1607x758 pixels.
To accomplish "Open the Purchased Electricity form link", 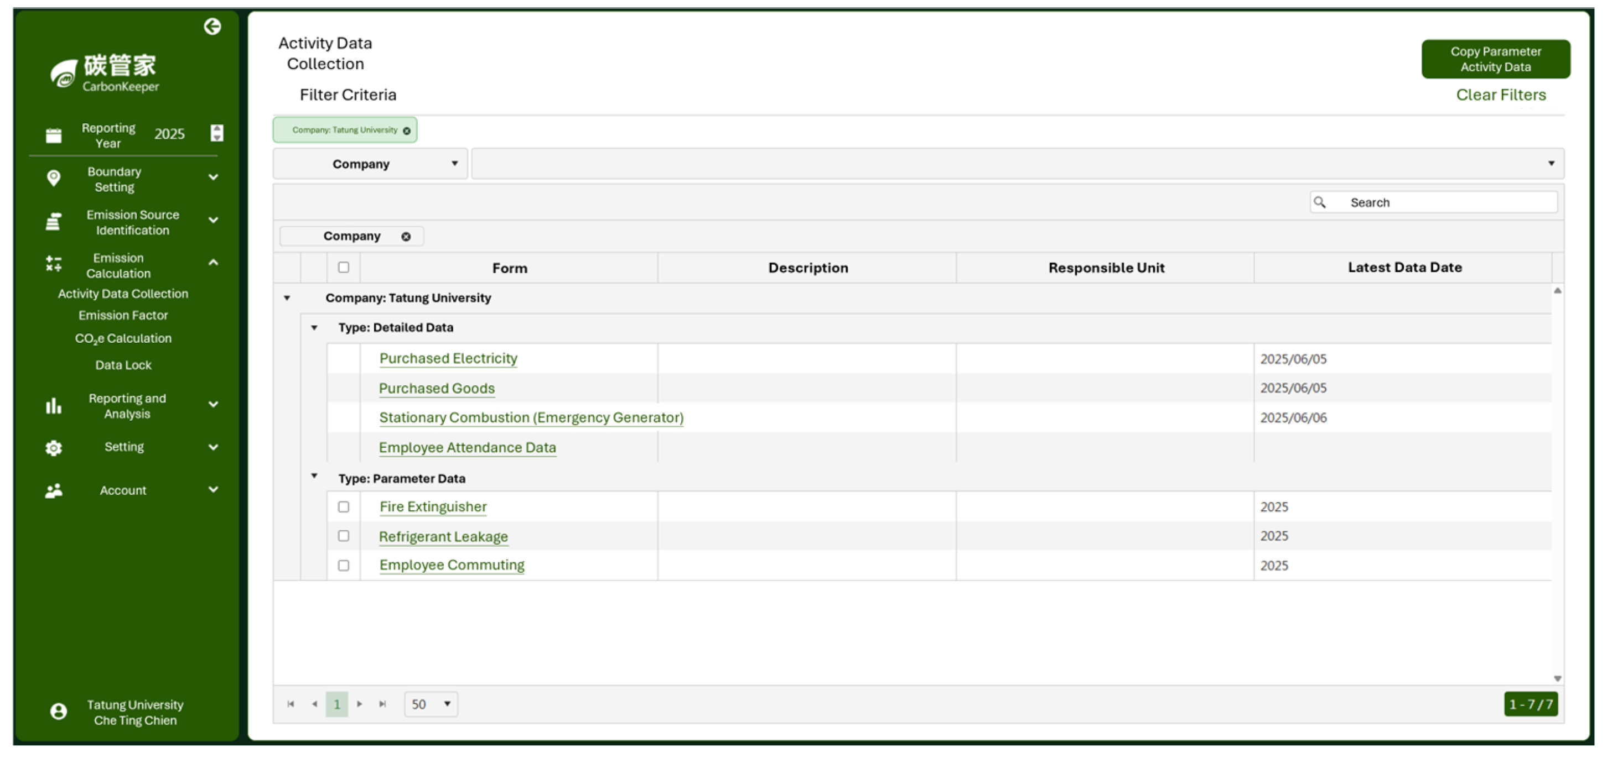I will pyautogui.click(x=448, y=358).
